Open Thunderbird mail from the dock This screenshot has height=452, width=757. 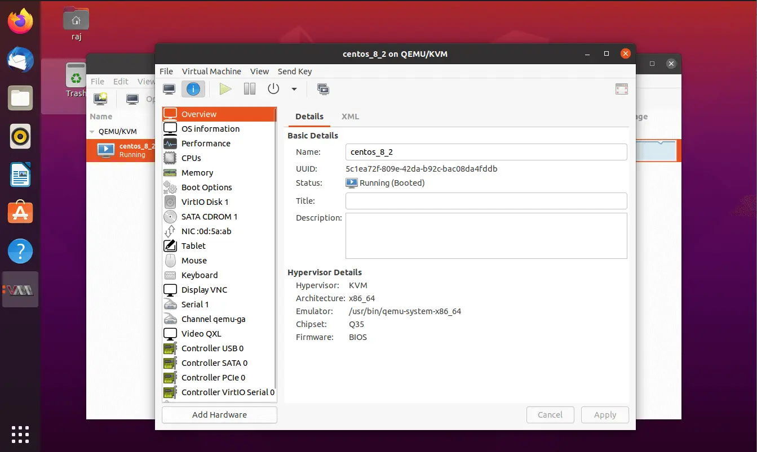pos(20,60)
